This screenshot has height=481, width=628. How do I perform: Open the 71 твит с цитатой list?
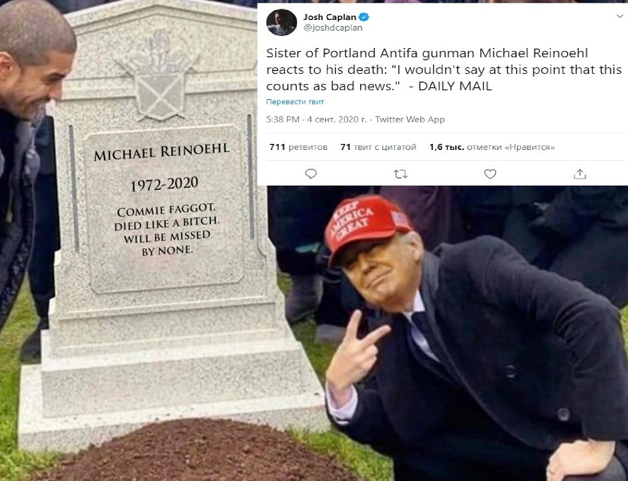tap(378, 147)
